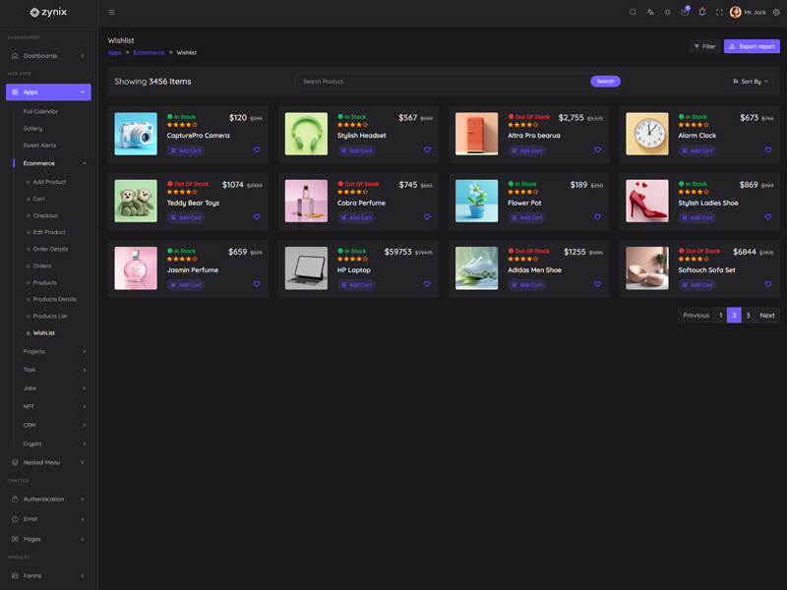Open the language translation icon
This screenshot has height=590, width=787.
pyautogui.click(x=650, y=13)
